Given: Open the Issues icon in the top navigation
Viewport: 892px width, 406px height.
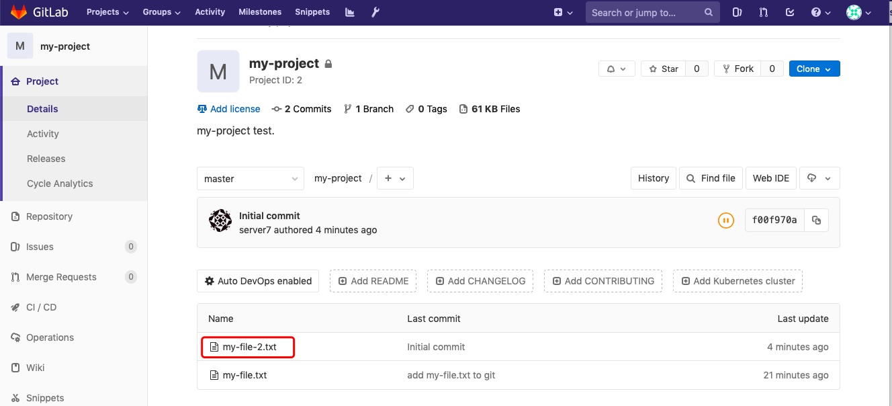Looking at the screenshot, I should (x=737, y=11).
